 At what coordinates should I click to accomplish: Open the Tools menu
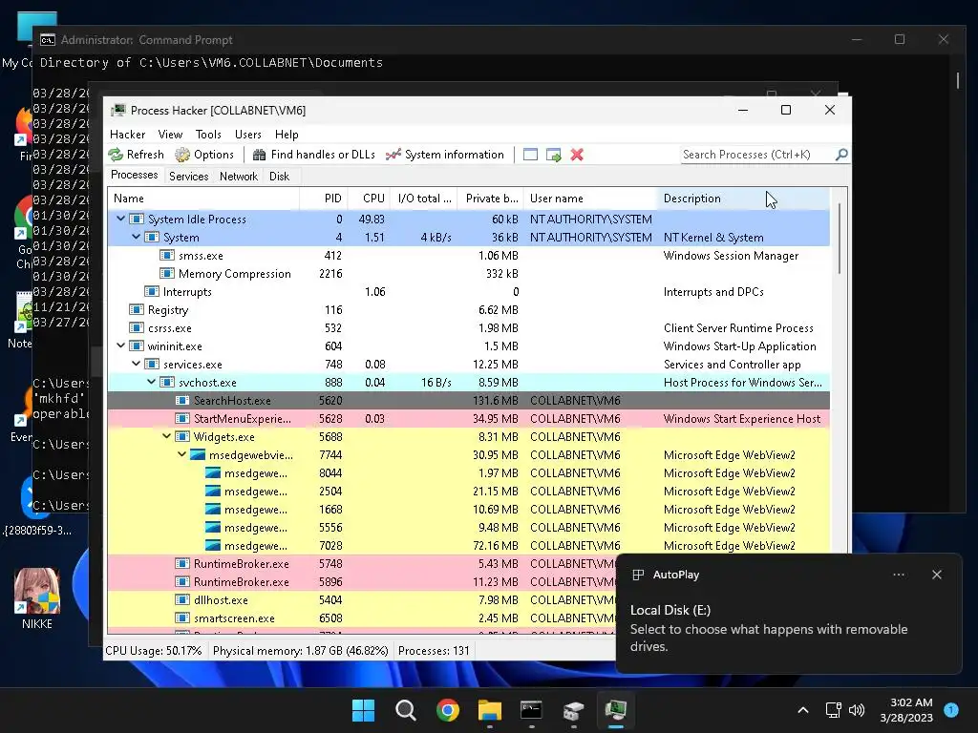(208, 135)
